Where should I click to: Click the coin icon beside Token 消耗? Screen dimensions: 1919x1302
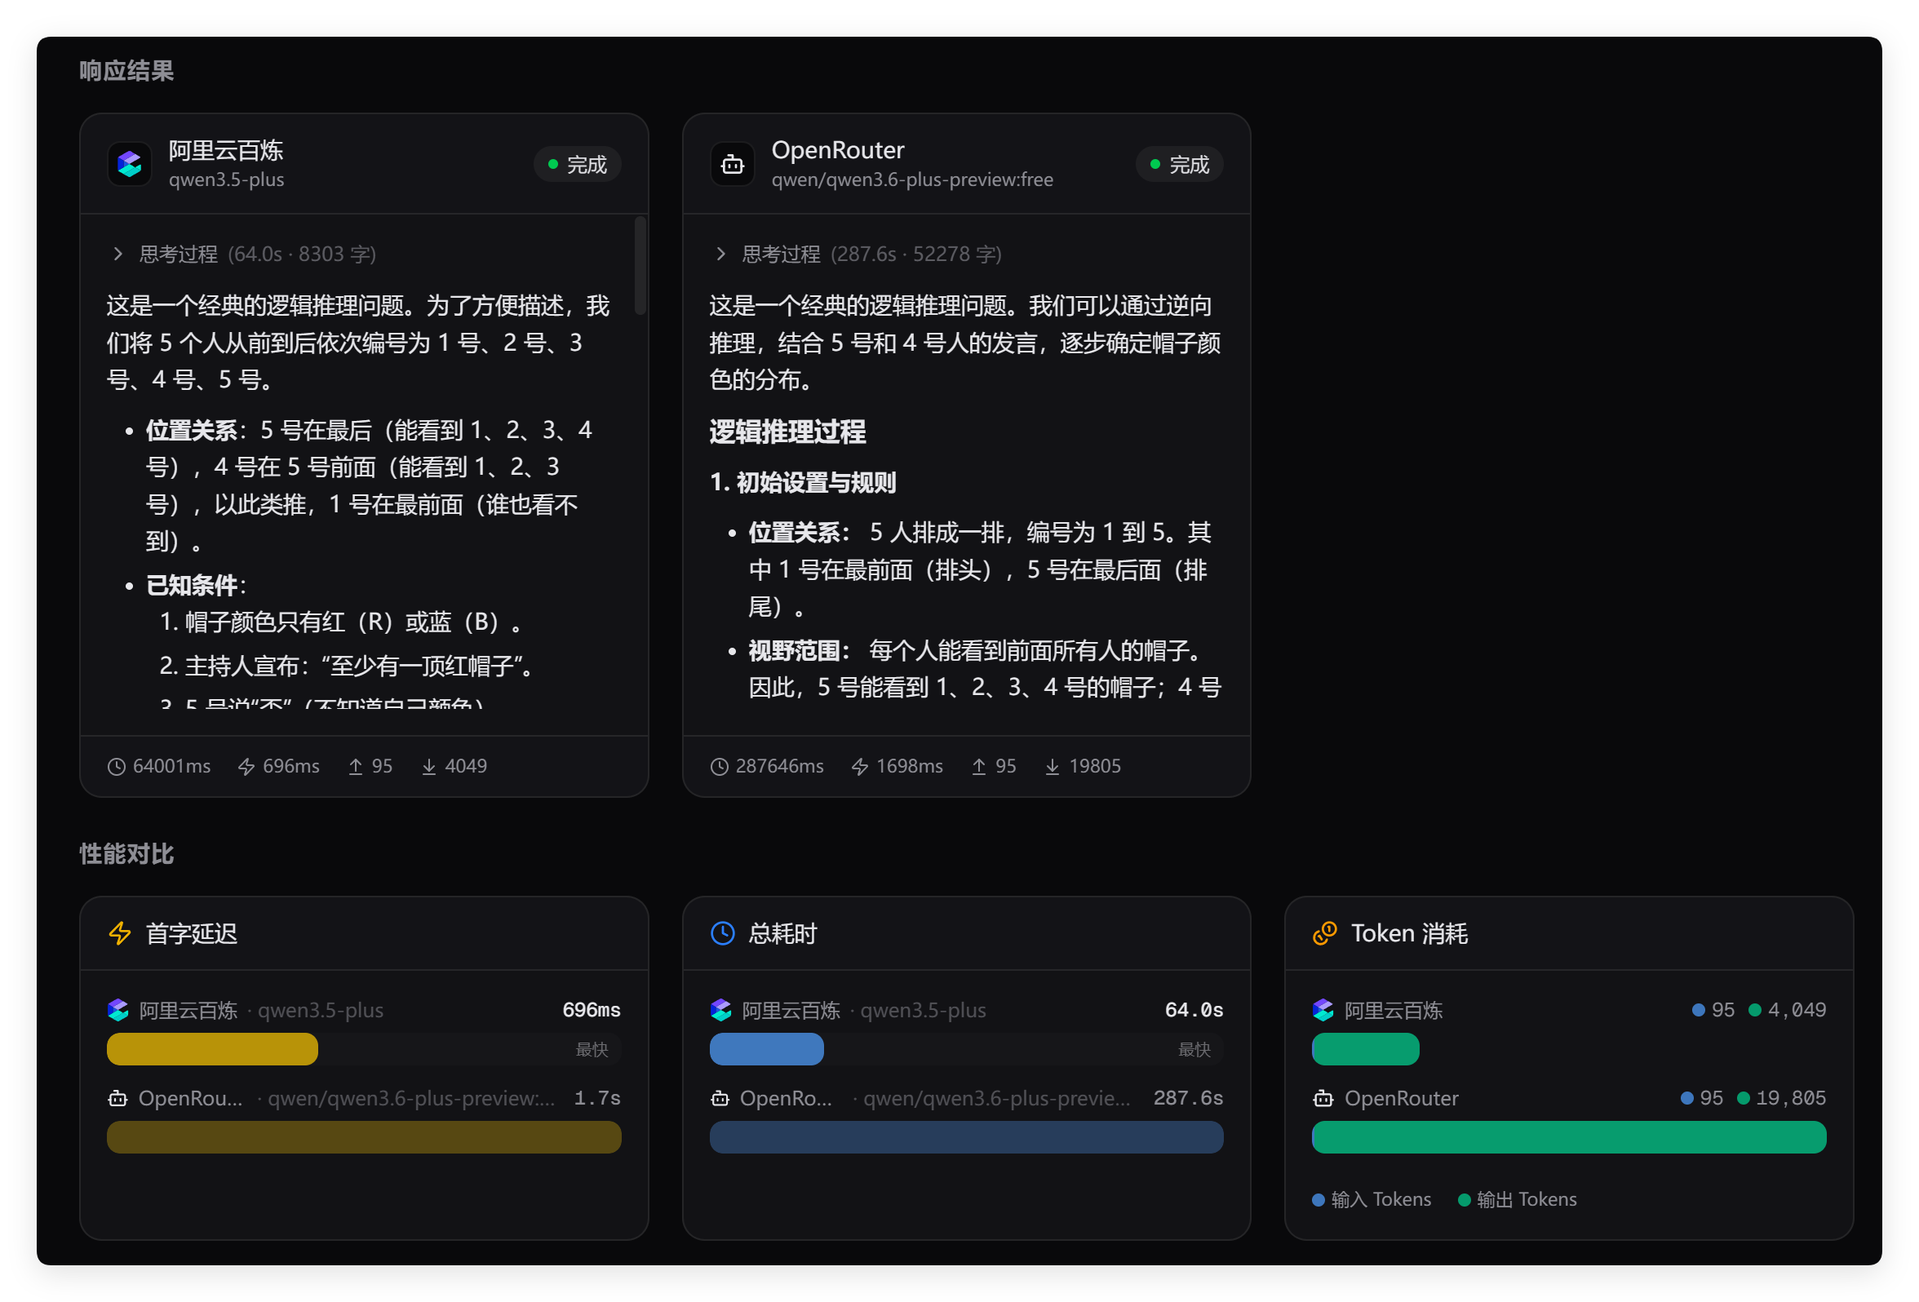coord(1324,933)
